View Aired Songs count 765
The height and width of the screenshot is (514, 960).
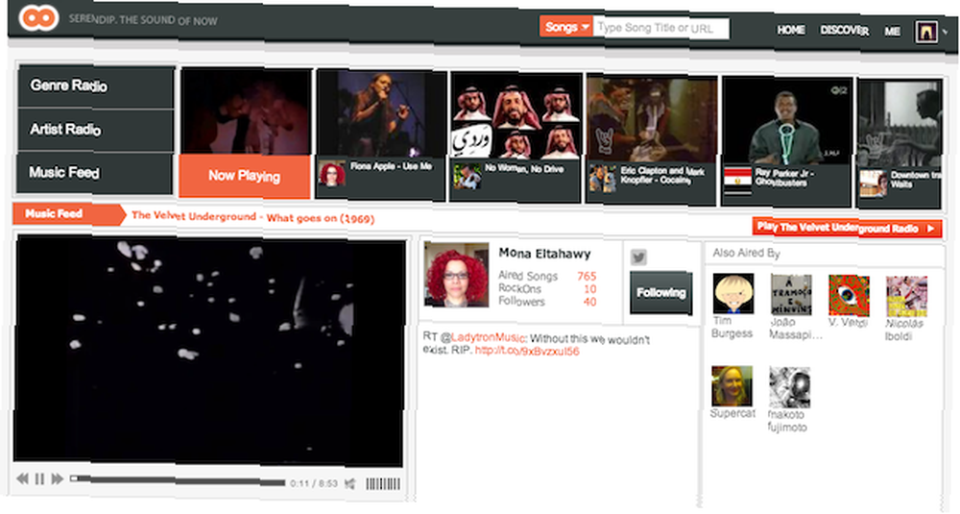pyautogui.click(x=587, y=277)
